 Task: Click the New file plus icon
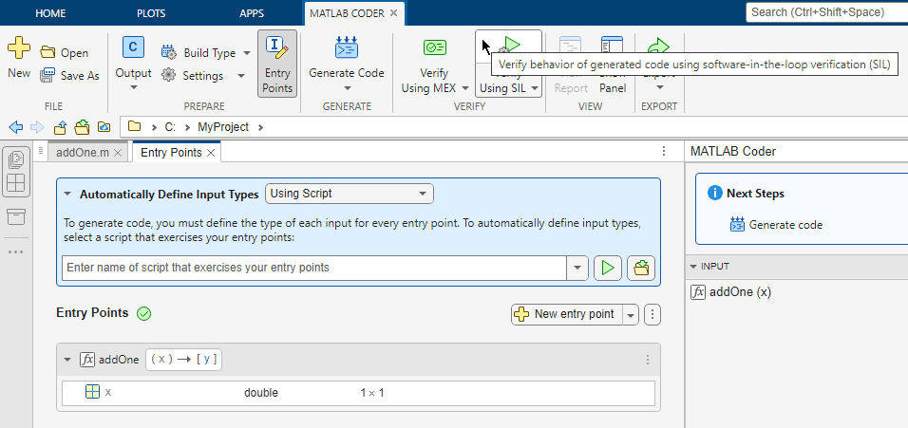(x=19, y=49)
